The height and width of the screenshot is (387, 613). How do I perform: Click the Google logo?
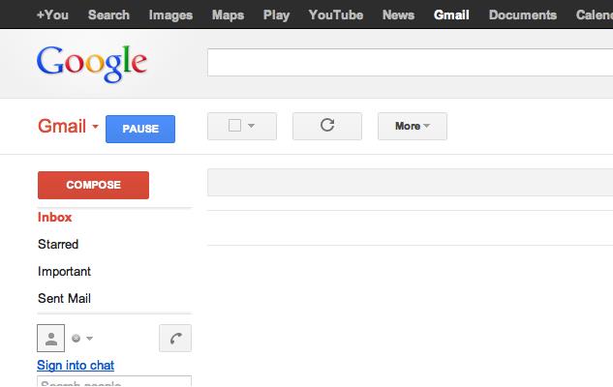pyautogui.click(x=92, y=63)
